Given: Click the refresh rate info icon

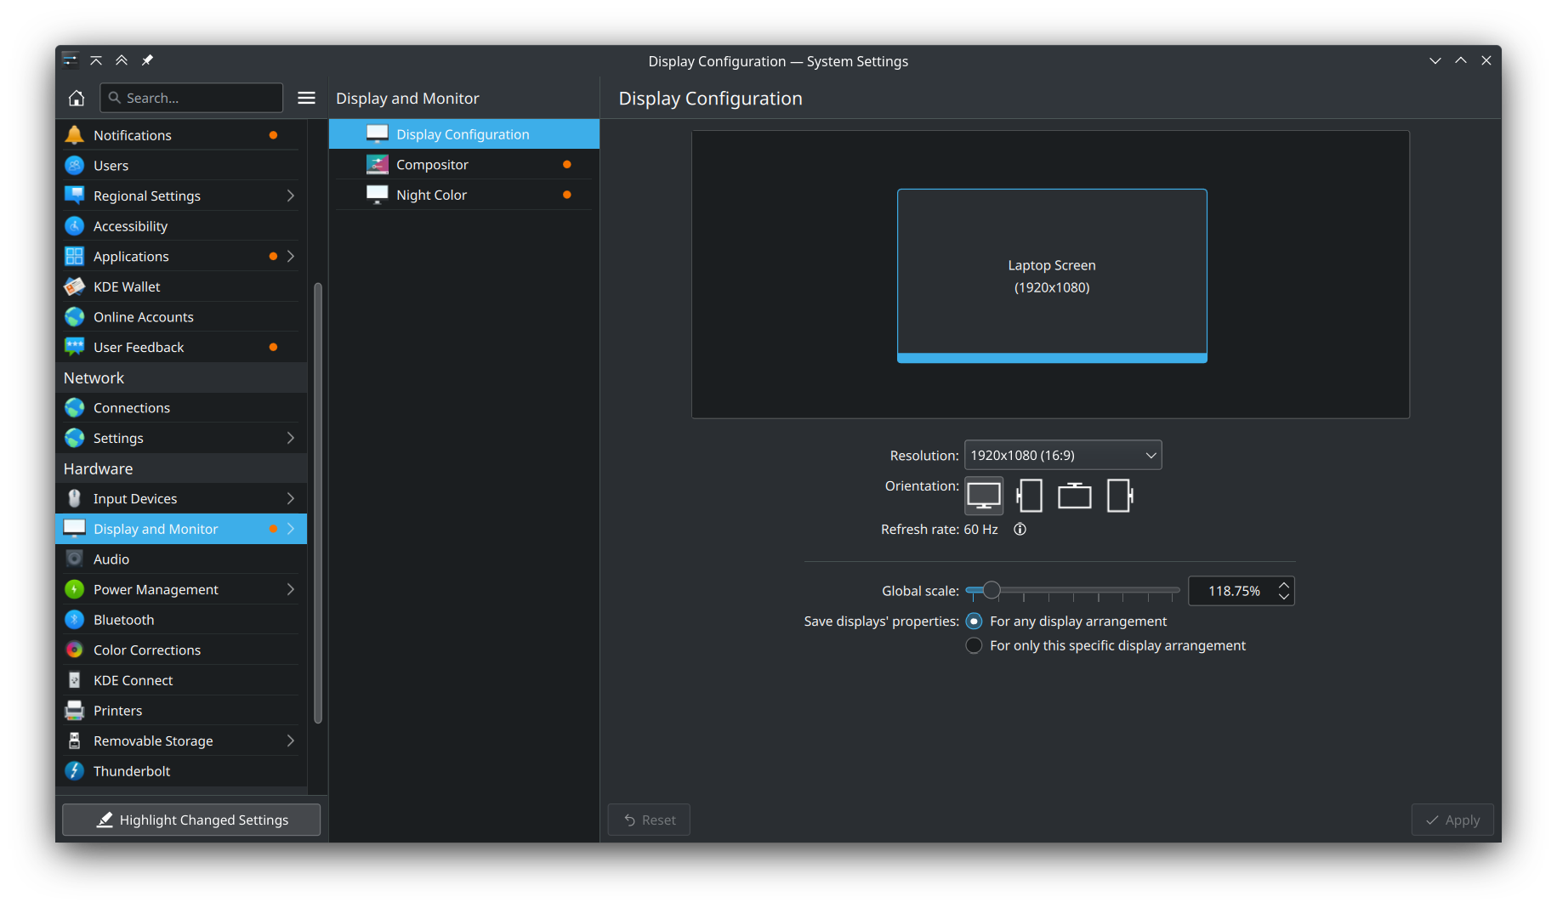Looking at the screenshot, I should 1020,530.
